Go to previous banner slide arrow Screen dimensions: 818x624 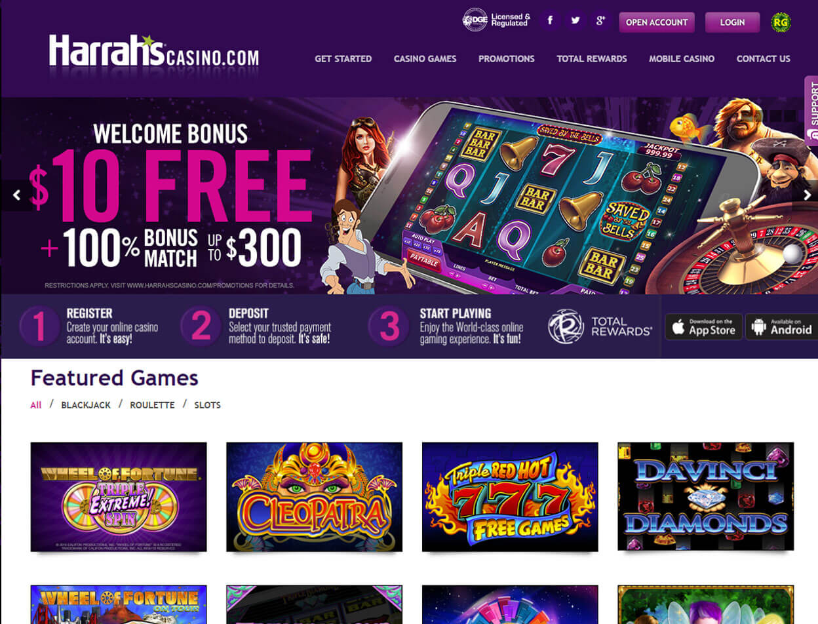point(16,195)
